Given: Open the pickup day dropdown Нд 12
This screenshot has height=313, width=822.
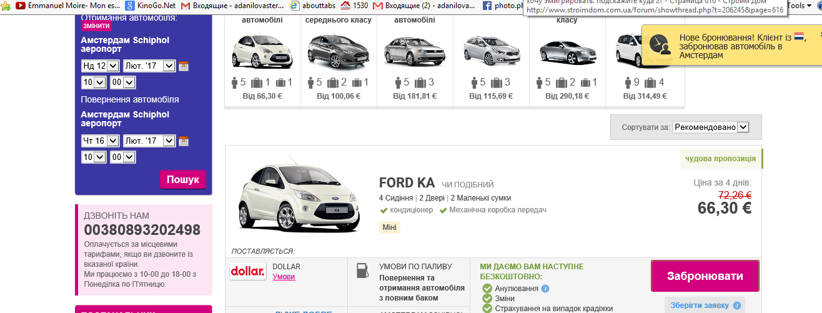Looking at the screenshot, I should coord(100,66).
